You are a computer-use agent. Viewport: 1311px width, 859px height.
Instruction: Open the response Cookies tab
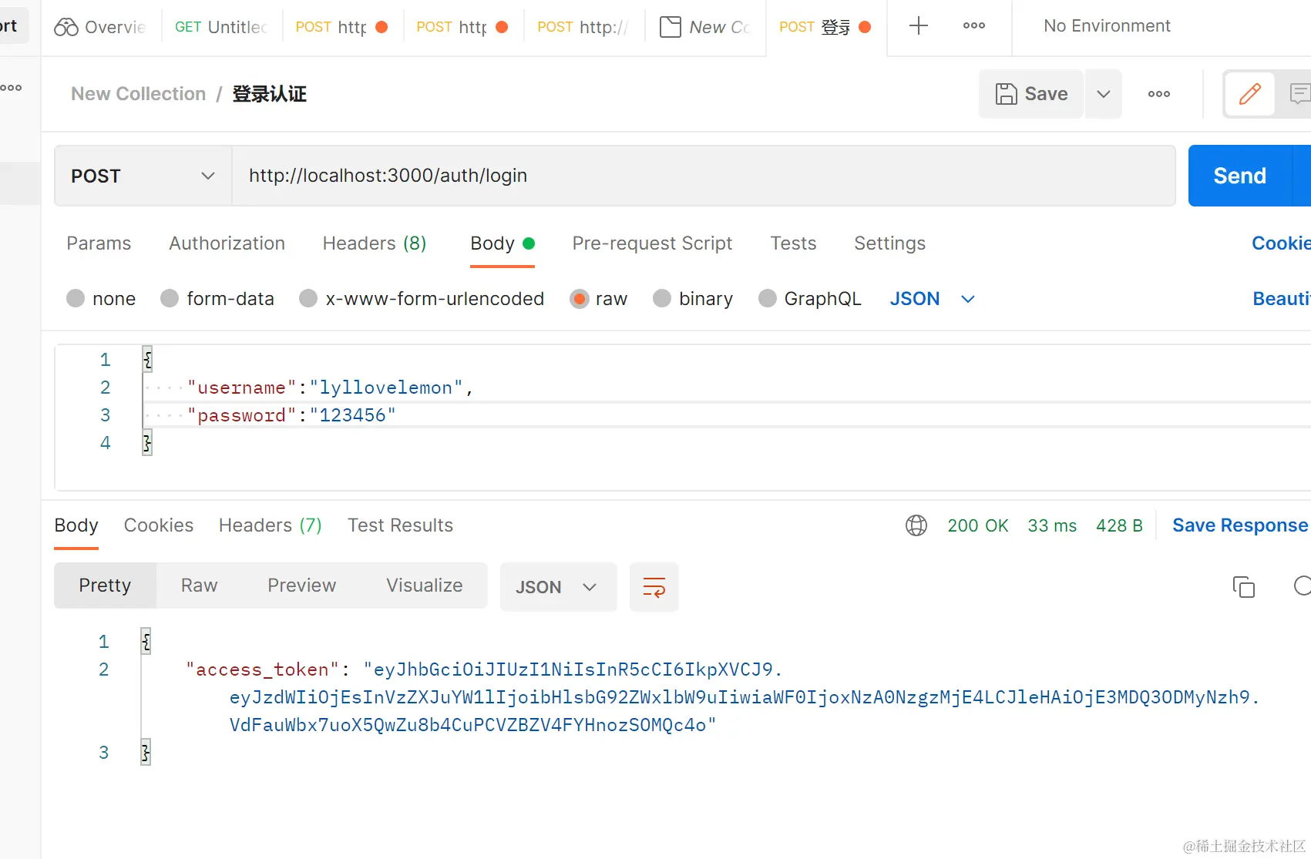[159, 525]
